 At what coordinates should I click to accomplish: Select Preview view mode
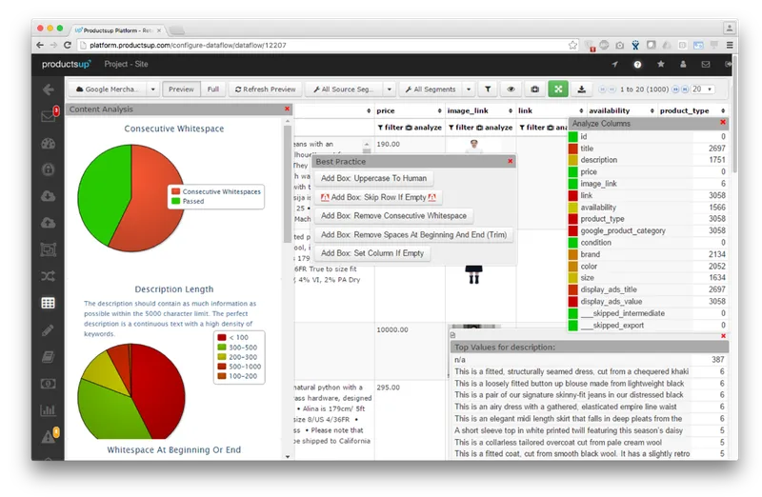181,89
